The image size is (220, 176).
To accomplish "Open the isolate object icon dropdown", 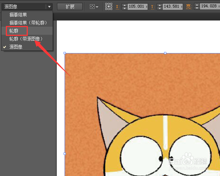I will tap(94, 7).
